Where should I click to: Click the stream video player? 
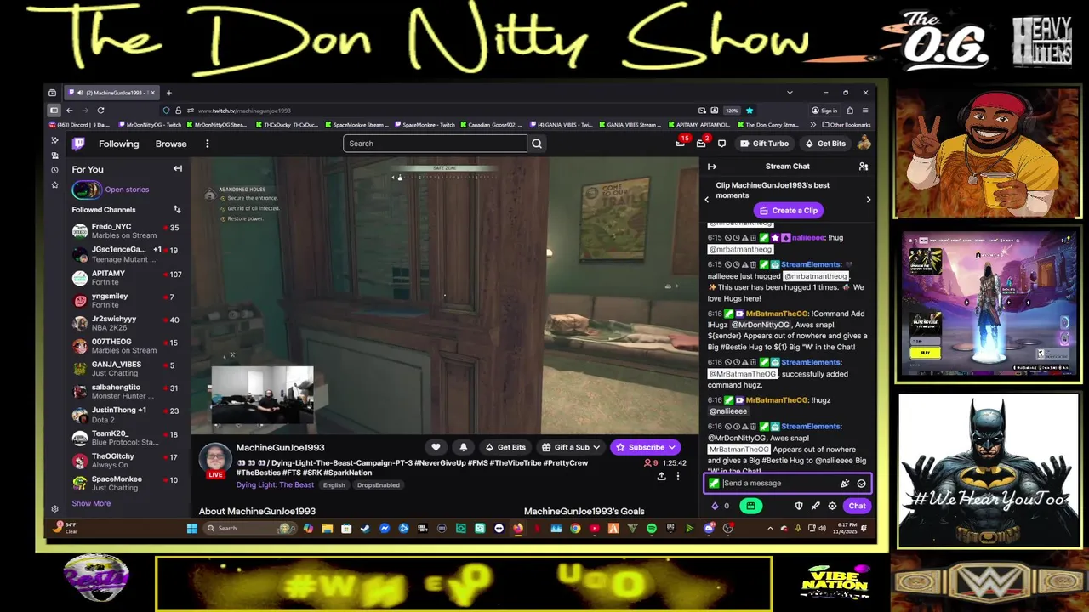coord(444,296)
